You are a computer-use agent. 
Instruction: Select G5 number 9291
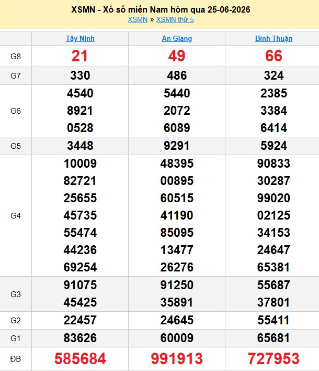click(177, 146)
